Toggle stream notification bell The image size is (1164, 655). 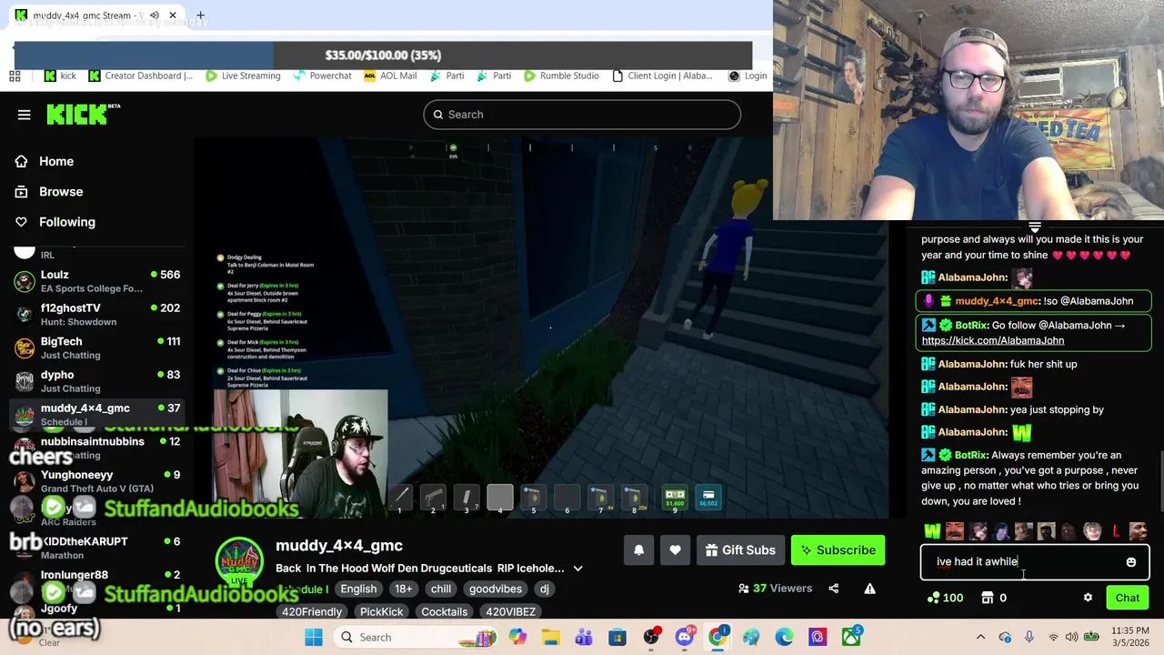click(638, 549)
